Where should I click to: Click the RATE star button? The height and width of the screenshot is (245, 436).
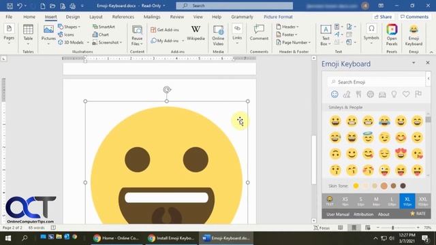tap(418, 213)
